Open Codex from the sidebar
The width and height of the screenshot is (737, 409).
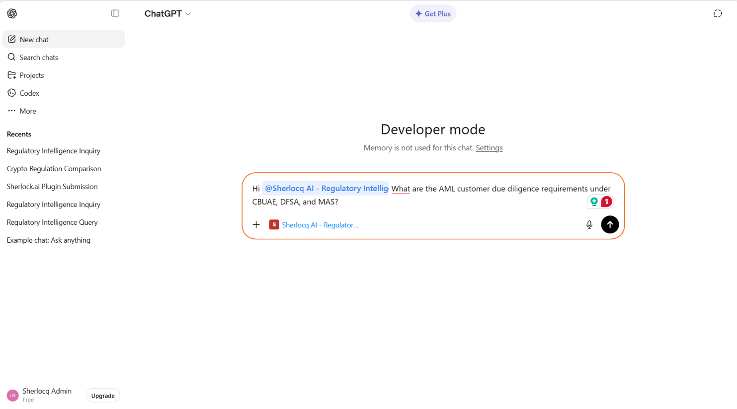click(x=64, y=93)
